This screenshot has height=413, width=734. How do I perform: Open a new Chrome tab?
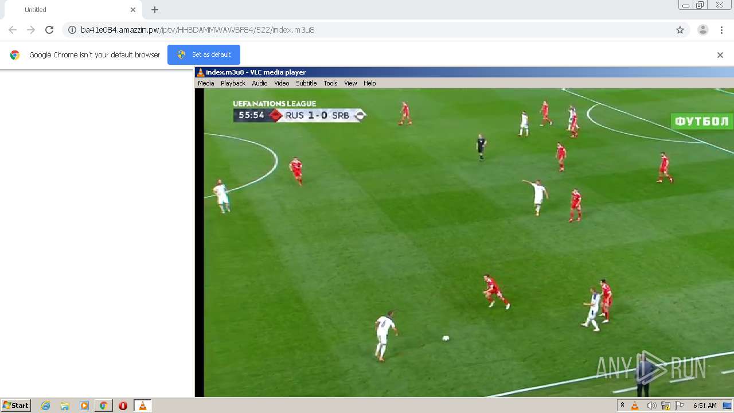pyautogui.click(x=155, y=10)
